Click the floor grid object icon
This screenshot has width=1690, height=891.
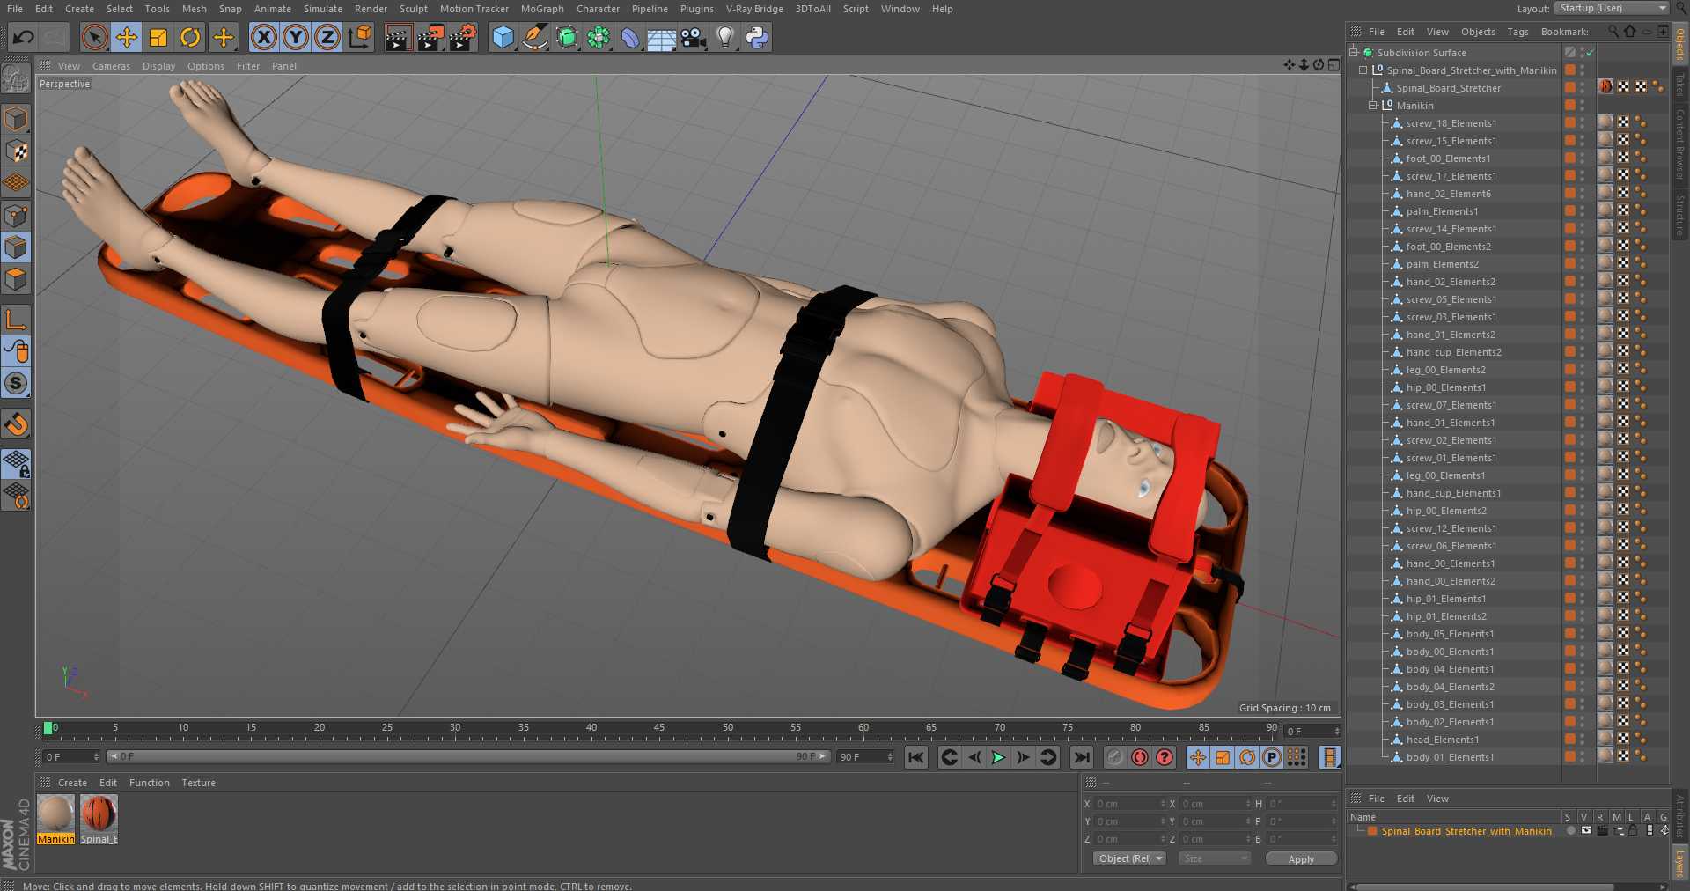click(x=661, y=37)
